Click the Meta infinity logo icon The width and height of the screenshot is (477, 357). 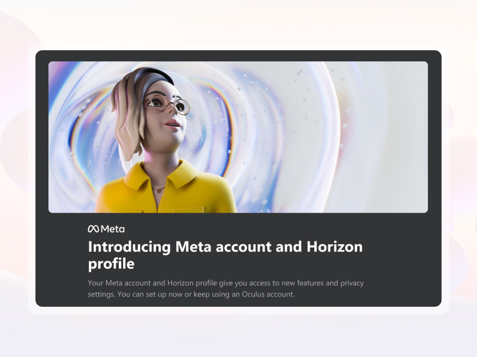(93, 229)
